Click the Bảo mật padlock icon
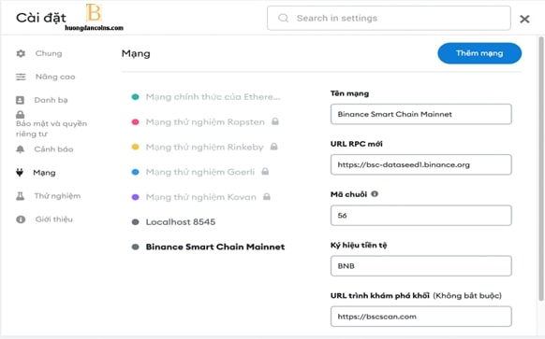545x339 pixels. coord(21,114)
